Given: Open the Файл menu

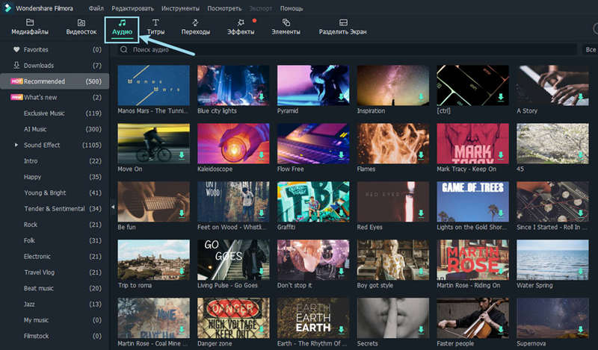Looking at the screenshot, I should click(96, 8).
